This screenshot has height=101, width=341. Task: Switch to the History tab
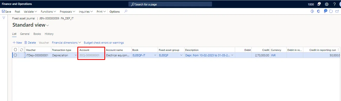(x=49, y=34)
